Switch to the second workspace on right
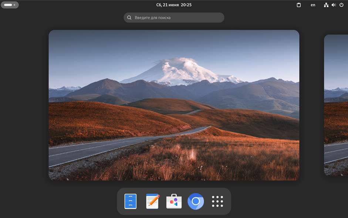 pyautogui.click(x=336, y=105)
